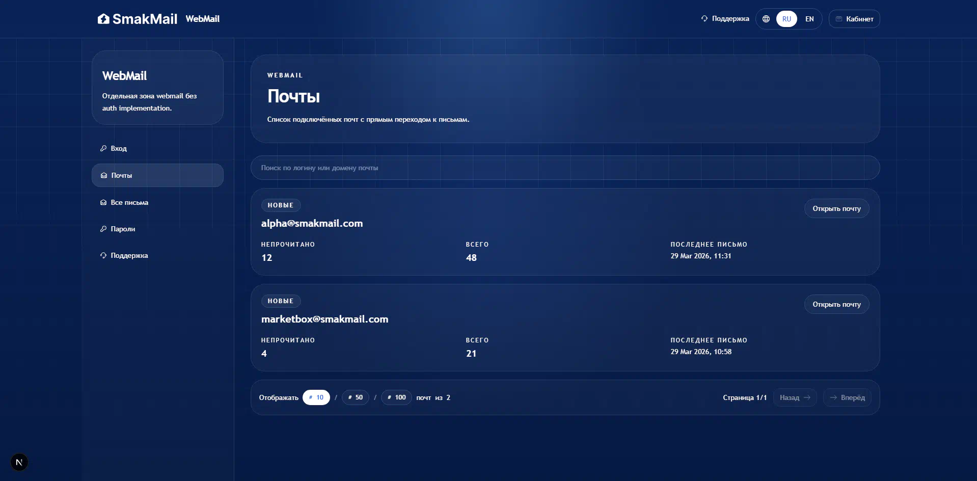The height and width of the screenshot is (481, 977).
Task: Open the Почты sidebar section
Action: coord(157,175)
